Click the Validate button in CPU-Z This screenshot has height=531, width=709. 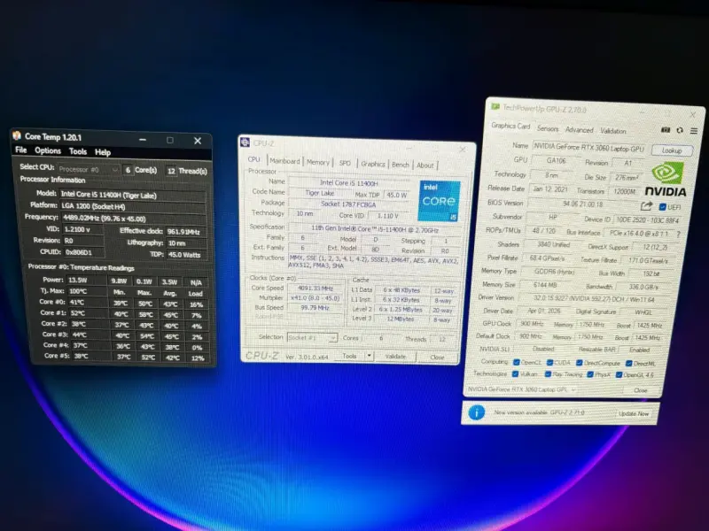pos(395,357)
